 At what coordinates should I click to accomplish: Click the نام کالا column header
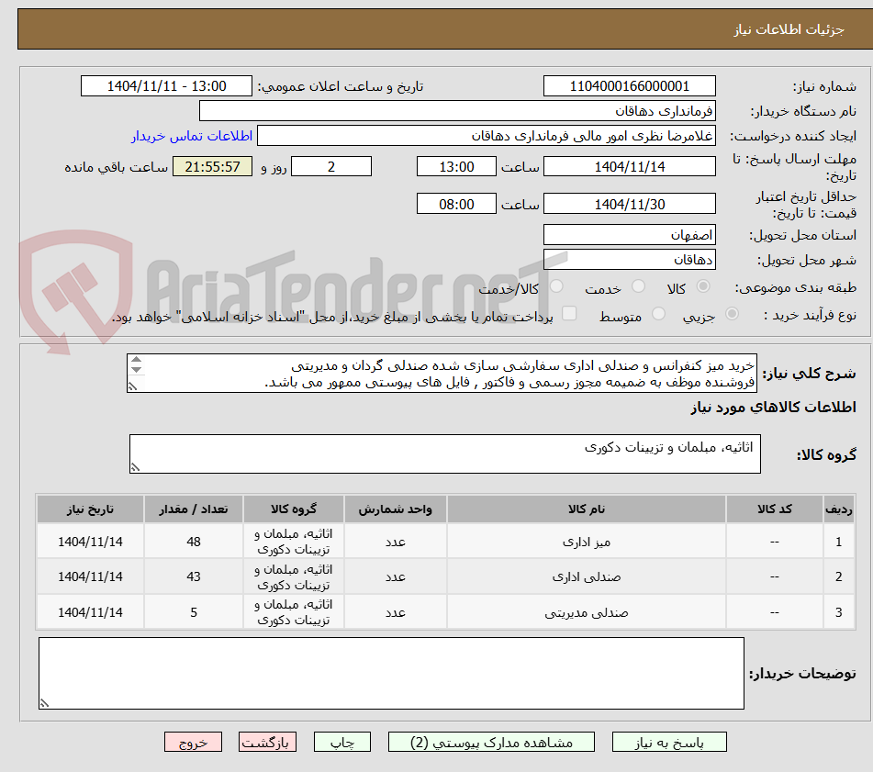point(587,509)
